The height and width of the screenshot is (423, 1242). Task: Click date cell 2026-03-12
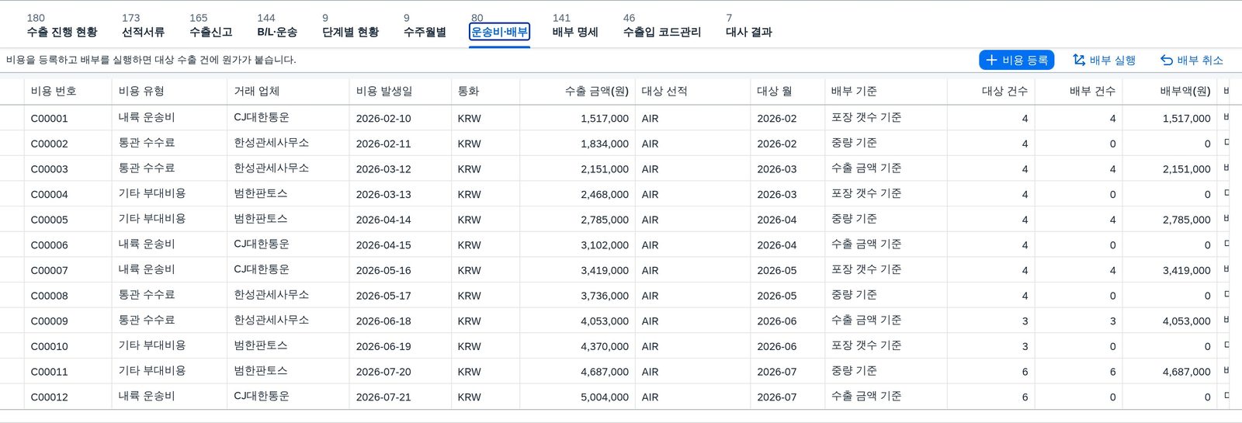tap(383, 169)
